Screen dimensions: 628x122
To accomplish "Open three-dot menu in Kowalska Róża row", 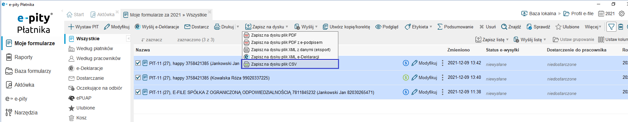I will [x=442, y=77].
